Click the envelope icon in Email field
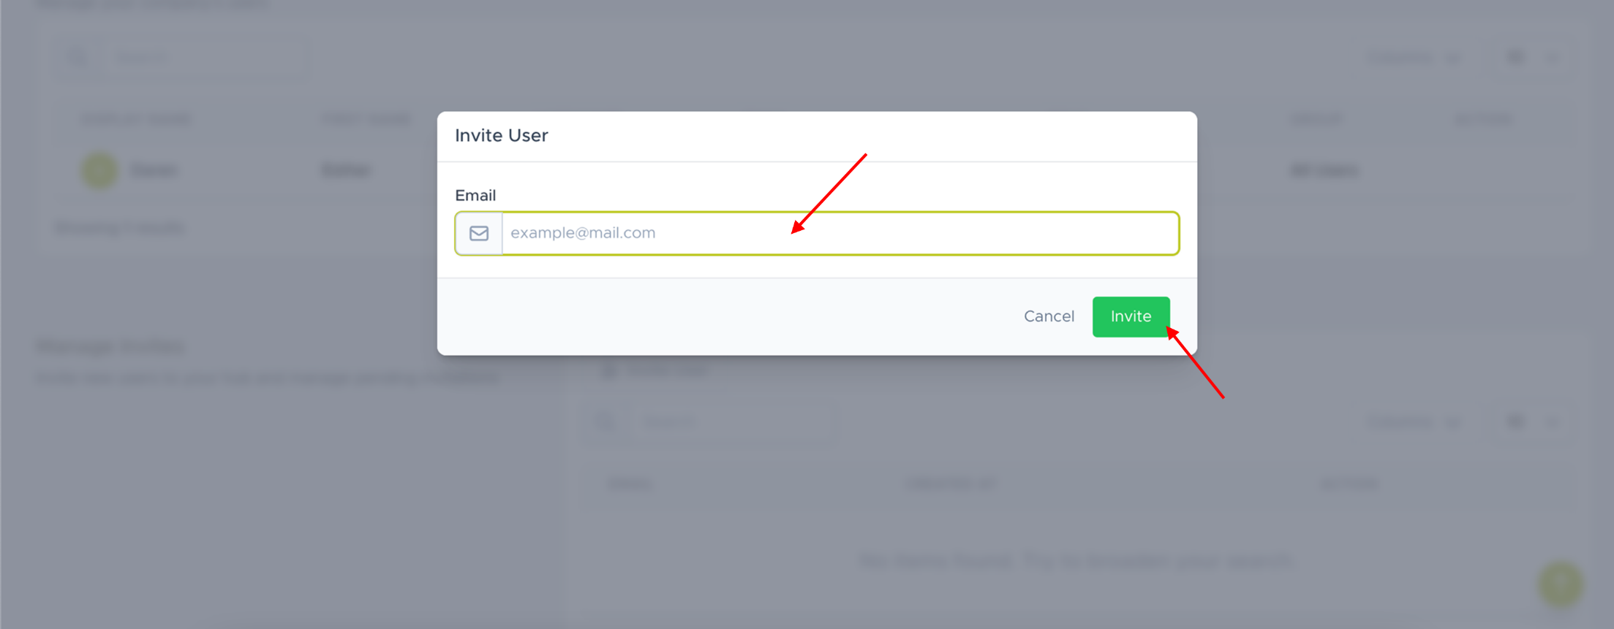The width and height of the screenshot is (1614, 629). [479, 233]
